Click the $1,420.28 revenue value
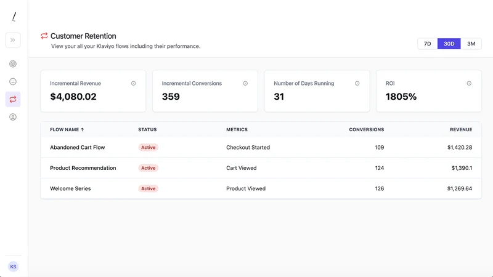Image resolution: width=493 pixels, height=277 pixels. [x=460, y=147]
